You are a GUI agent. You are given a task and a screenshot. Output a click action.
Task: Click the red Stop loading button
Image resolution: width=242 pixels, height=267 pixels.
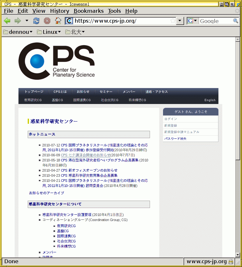[x=47, y=21]
